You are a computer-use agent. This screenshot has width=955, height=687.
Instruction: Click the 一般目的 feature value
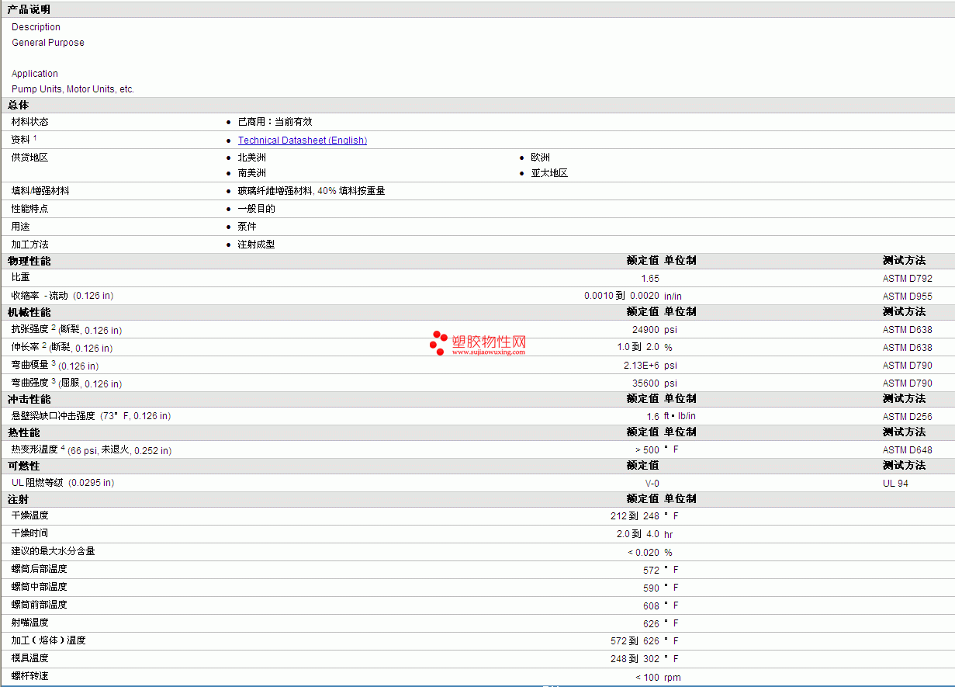(257, 209)
